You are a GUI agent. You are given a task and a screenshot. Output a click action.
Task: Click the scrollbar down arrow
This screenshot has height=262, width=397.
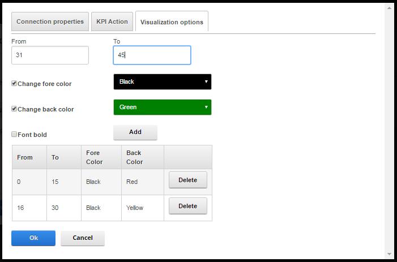point(390,254)
